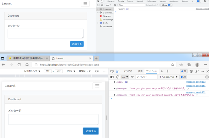Open レスポンシブ device dropdown
Screen dimensions: 209x138
click(32, 71)
